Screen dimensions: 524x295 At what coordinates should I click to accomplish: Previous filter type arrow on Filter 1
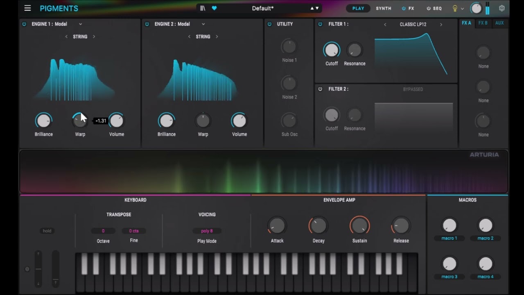pos(385,25)
